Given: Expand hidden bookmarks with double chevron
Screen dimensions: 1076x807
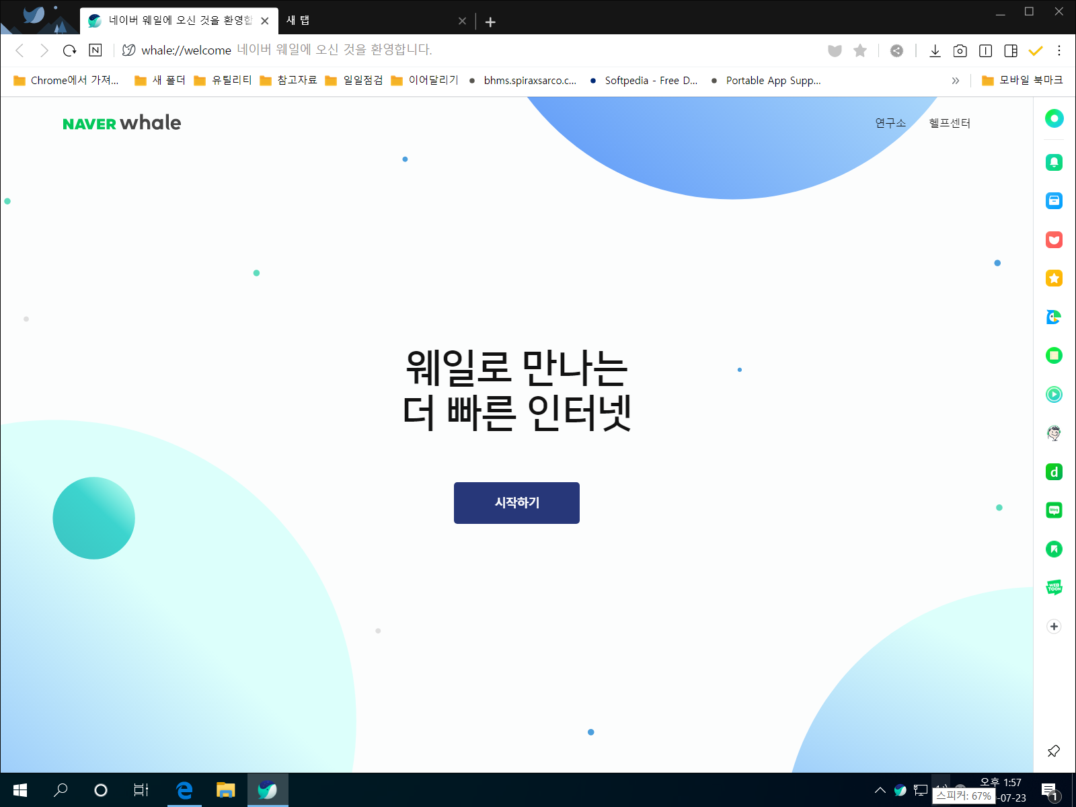Looking at the screenshot, I should (955, 81).
